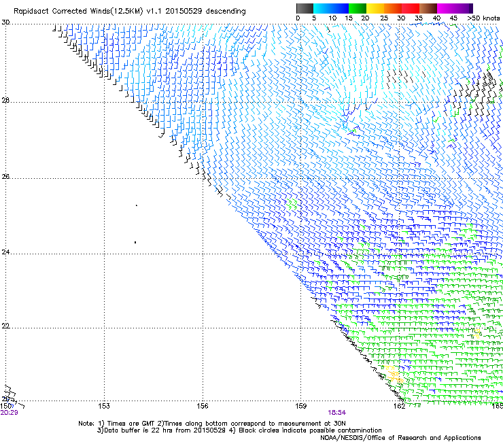Click latitude label '24' on left axis
Viewport: 503px width, 442px height.
coord(5,252)
